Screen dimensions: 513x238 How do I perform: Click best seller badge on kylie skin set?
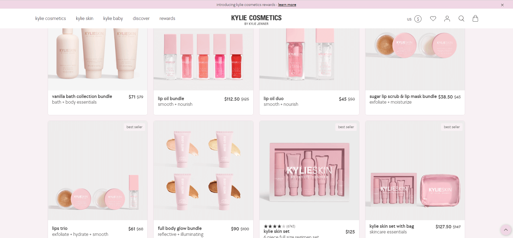coord(346,127)
